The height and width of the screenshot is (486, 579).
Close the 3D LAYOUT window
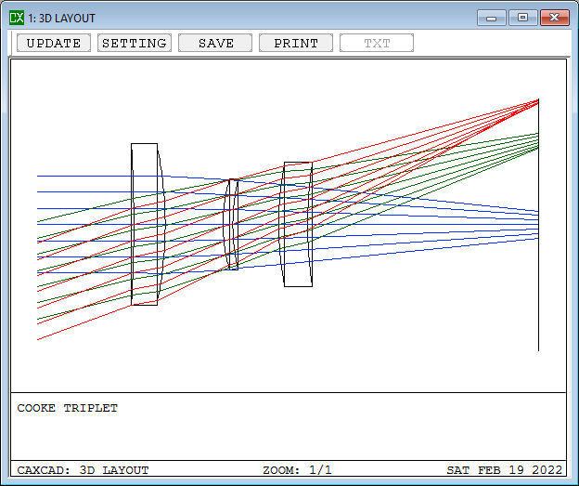click(x=555, y=18)
